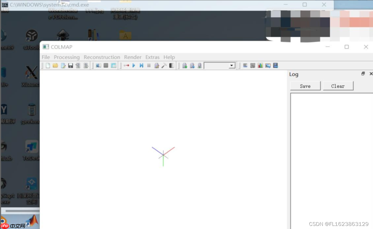Open bundle adjustment hammer tool
This screenshot has width=373, height=229.
[164, 65]
